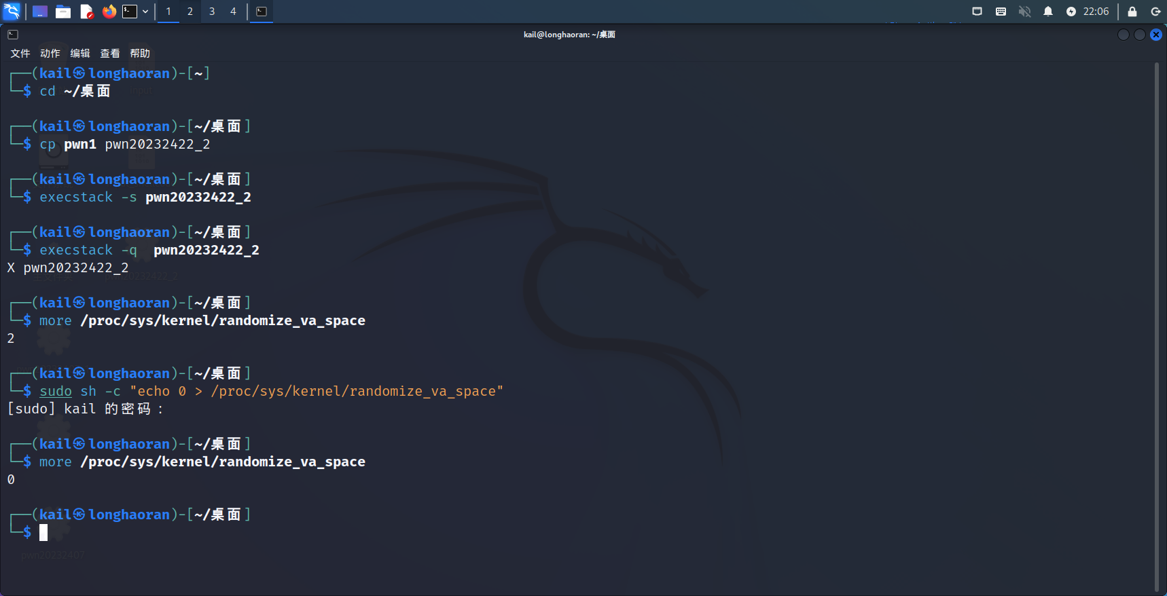Click the 'execstack -q' command line
The image size is (1167, 596).
149,250
